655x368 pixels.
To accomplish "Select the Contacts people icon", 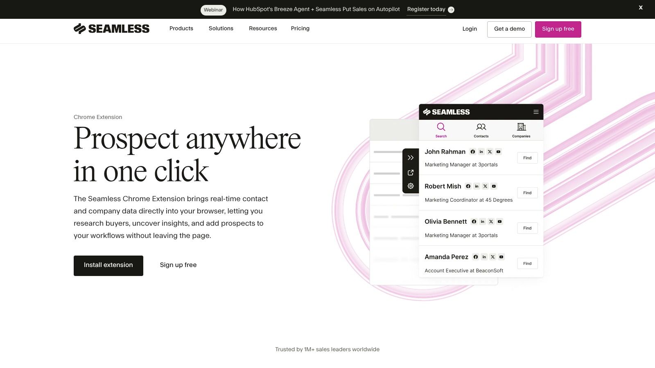I will 481,127.
